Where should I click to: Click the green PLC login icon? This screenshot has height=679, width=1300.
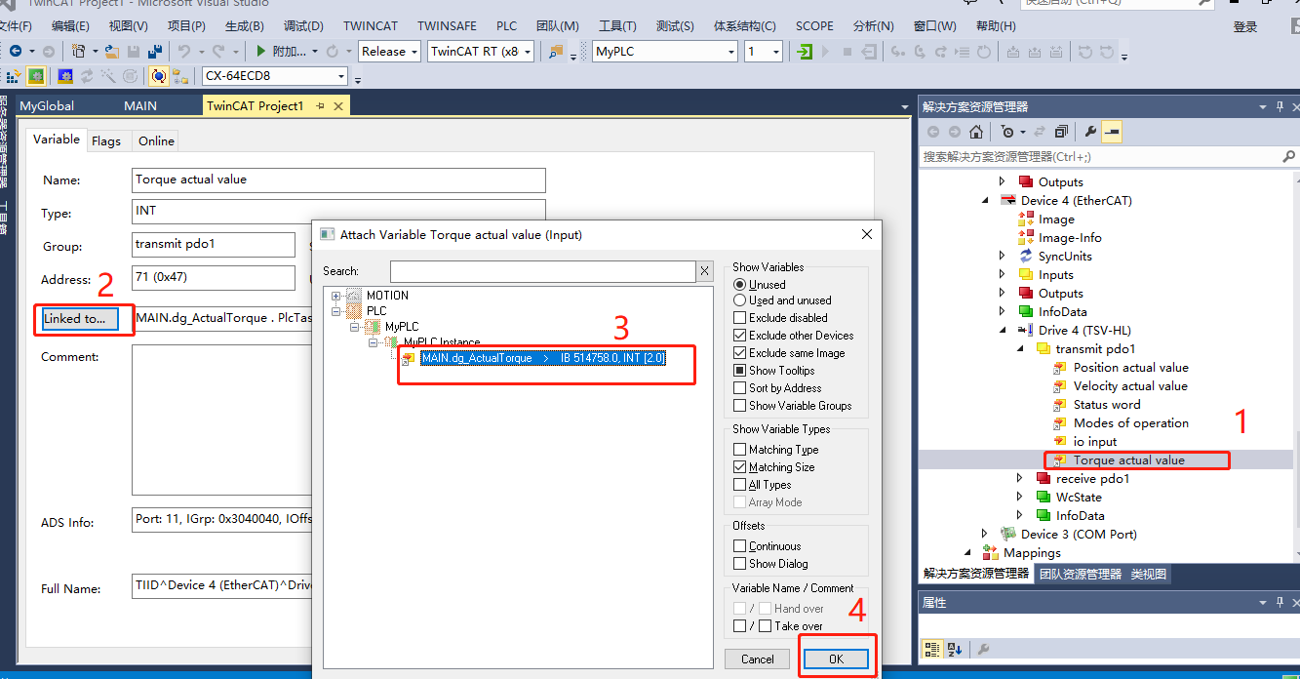coord(804,51)
